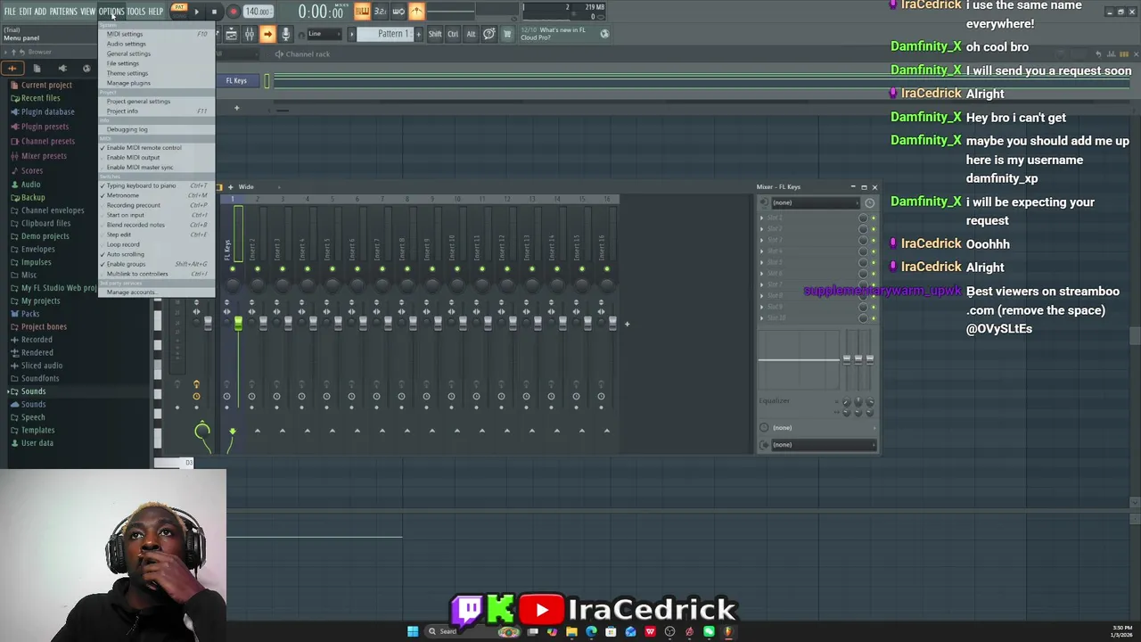Open the Soundfonts folder in browser
Screen dimensions: 1141x642
pyautogui.click(x=40, y=379)
